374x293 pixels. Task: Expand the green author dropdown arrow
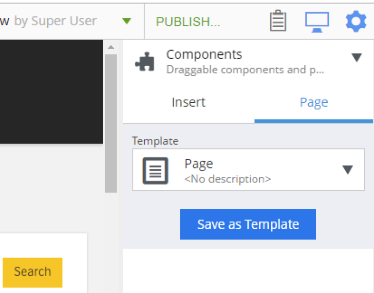(x=127, y=21)
